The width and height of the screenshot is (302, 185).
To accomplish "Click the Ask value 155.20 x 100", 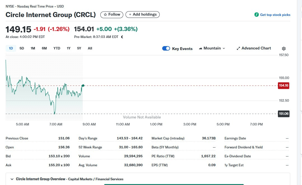I will click(59, 165).
